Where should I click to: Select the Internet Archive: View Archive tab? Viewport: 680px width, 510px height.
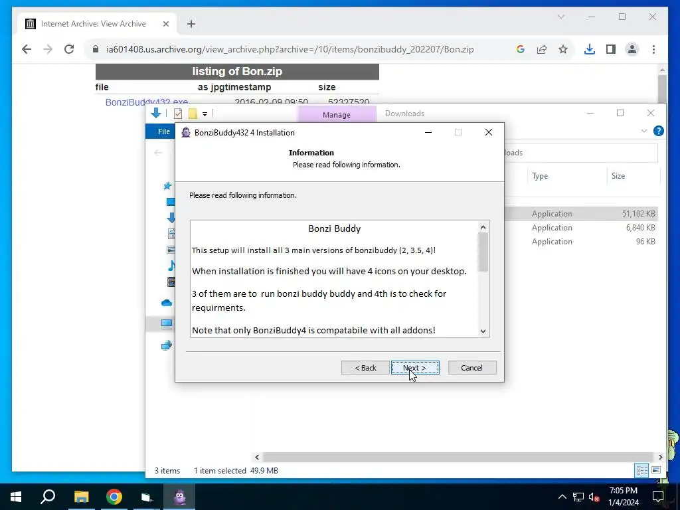pos(97,24)
